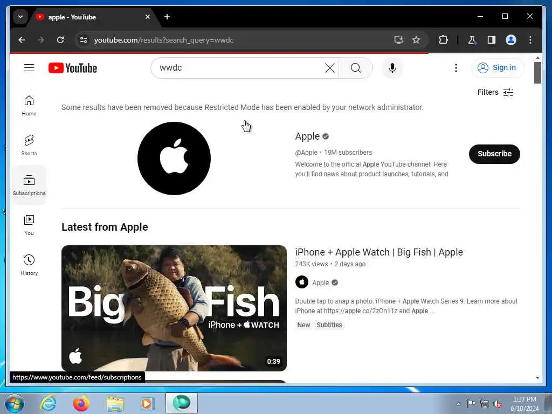Viewport: 552px width, 414px height.
Task: Click the small Apple avatar under the video
Action: click(302, 282)
